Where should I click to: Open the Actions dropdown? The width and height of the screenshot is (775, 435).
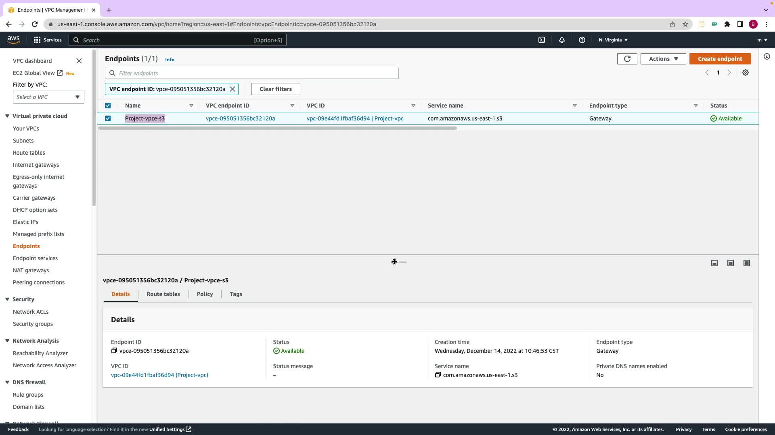coord(663,59)
